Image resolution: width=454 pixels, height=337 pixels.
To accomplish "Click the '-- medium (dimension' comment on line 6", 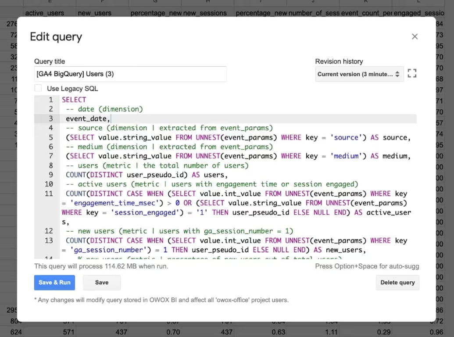I will point(169,147).
